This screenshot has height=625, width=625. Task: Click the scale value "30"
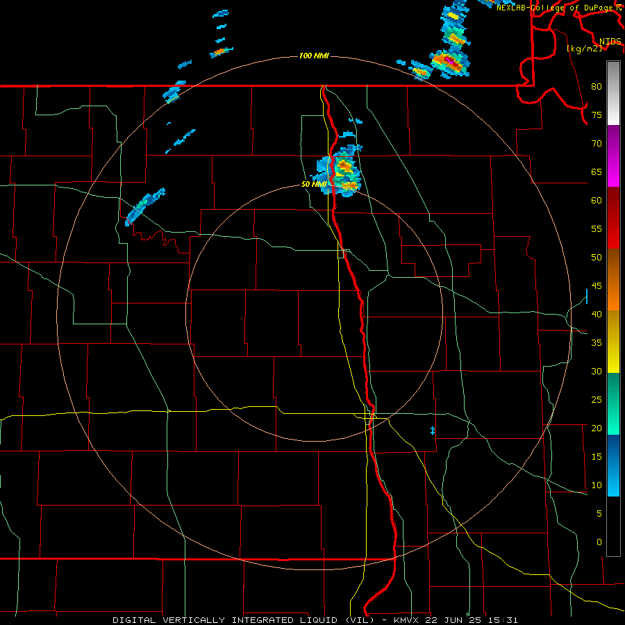597,371
